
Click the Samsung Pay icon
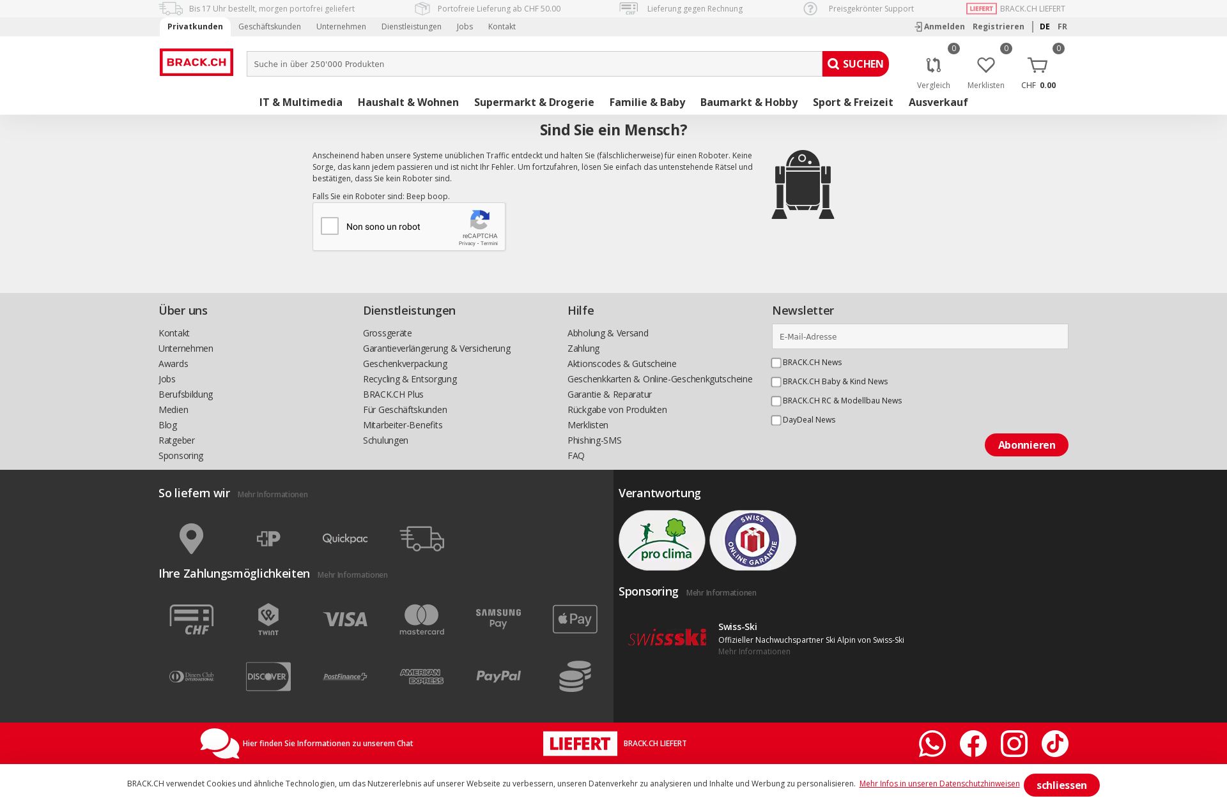point(498,619)
